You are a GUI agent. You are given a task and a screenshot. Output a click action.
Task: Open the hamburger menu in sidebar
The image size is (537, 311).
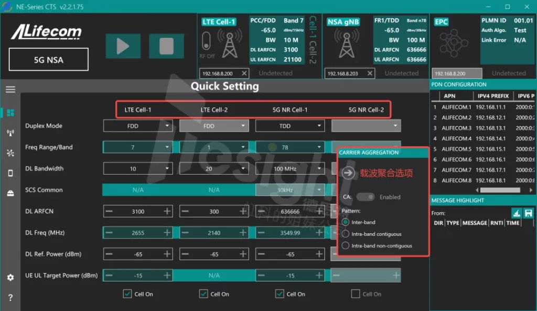(x=10, y=90)
